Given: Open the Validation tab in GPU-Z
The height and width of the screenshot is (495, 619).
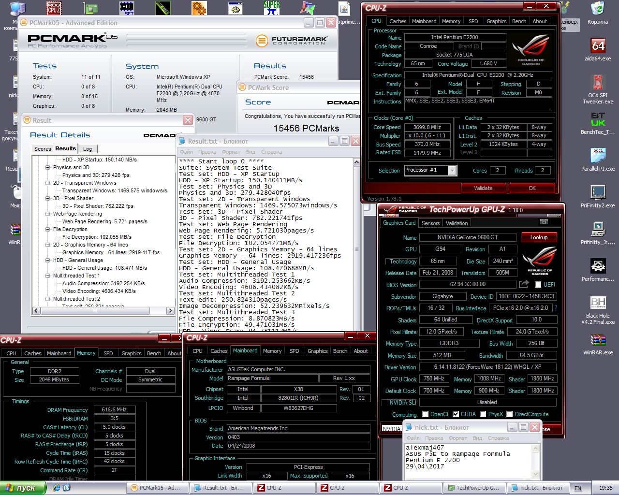Looking at the screenshot, I should [x=457, y=223].
